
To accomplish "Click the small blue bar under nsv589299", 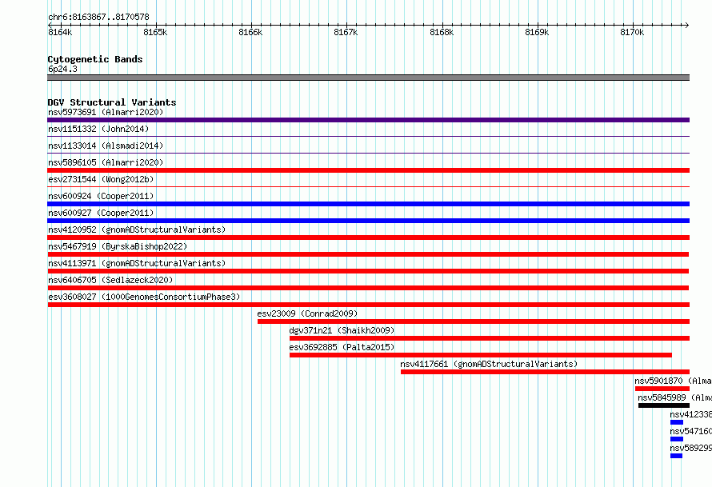I will [676, 456].
